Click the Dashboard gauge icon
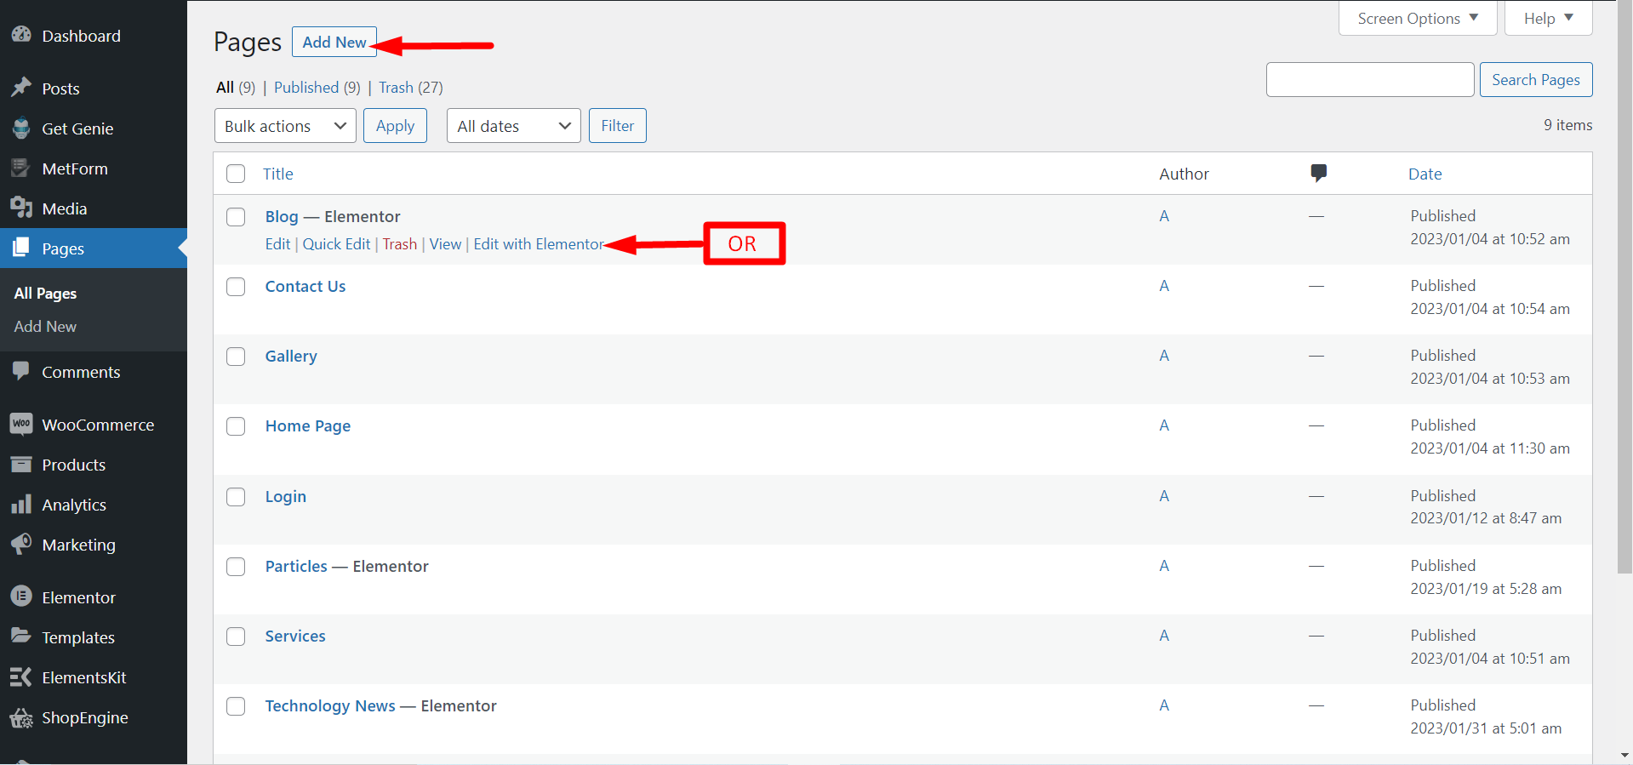Viewport: 1633px width, 765px height. [x=21, y=35]
